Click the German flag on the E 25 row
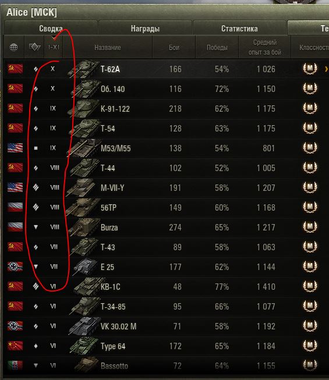The width and height of the screenshot is (329, 380). point(15,267)
